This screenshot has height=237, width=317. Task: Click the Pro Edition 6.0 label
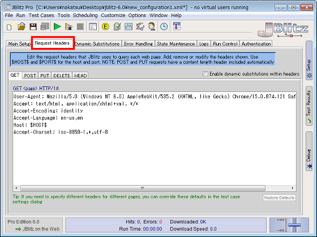pos(23,222)
